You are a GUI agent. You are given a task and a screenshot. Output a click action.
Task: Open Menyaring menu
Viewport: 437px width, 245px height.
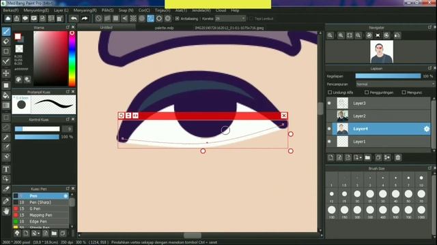pos(85,10)
